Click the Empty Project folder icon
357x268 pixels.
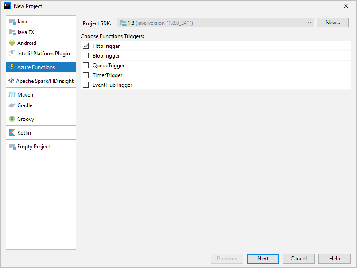point(12,146)
